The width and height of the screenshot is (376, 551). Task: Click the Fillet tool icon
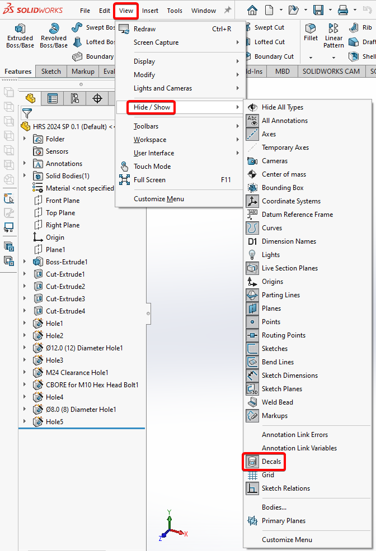pos(311,28)
